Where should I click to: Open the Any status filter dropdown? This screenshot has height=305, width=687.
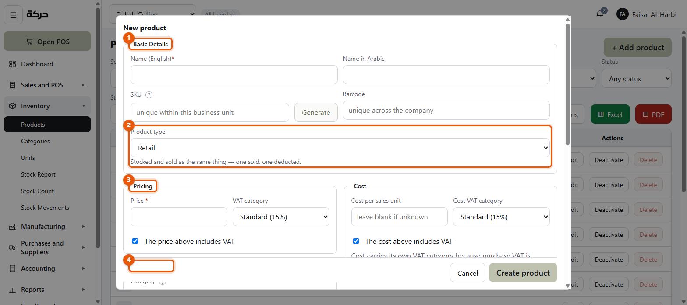pos(636,79)
